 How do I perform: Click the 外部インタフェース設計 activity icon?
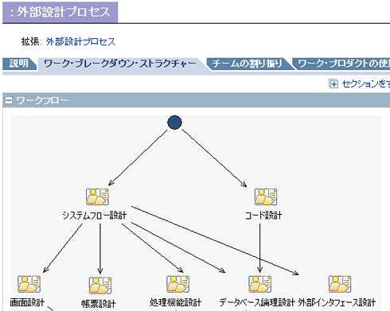click(340, 284)
